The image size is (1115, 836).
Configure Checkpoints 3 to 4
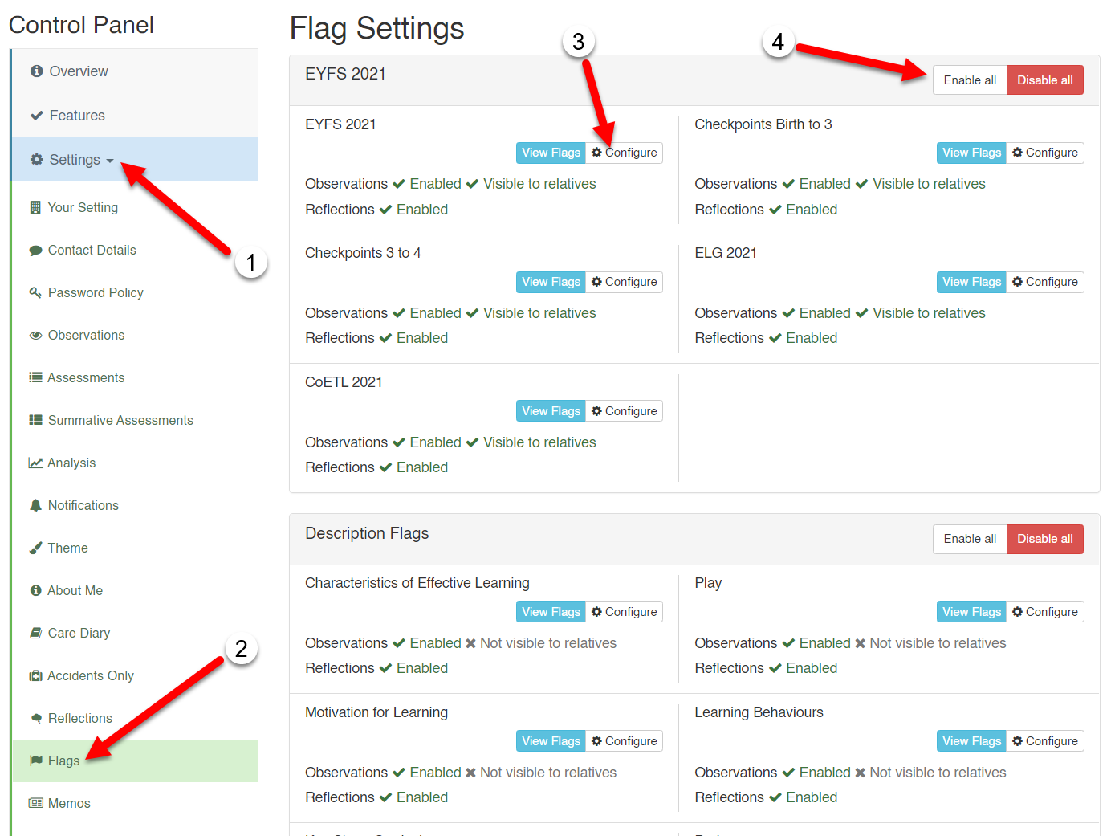pyautogui.click(x=624, y=282)
